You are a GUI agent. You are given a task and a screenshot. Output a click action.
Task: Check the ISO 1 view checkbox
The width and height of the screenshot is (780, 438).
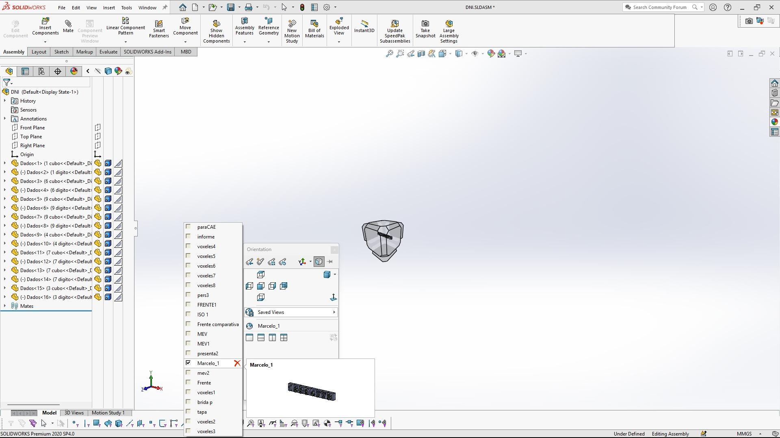[188, 314]
